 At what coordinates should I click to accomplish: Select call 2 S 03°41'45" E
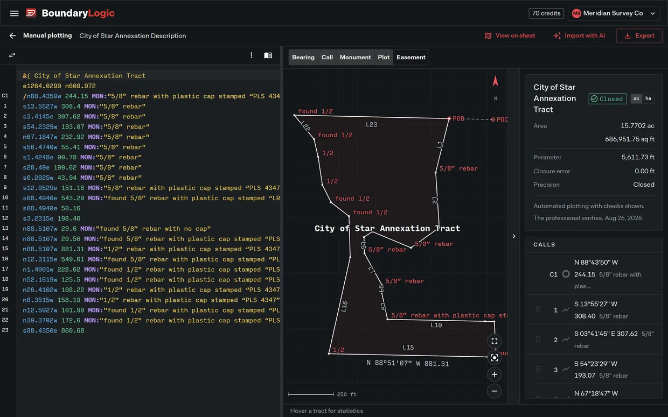coord(596,334)
